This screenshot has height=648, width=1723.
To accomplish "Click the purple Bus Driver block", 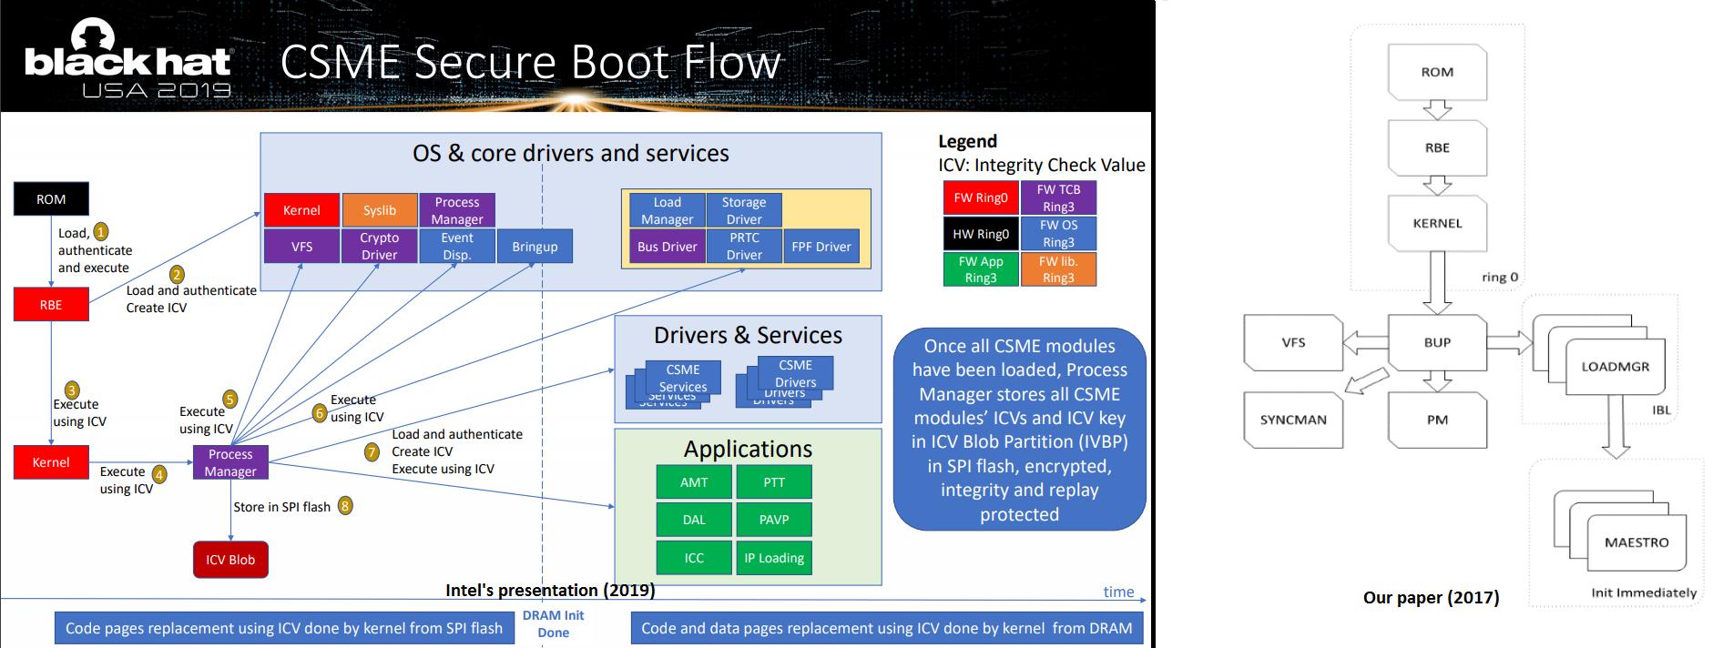I will (x=667, y=247).
